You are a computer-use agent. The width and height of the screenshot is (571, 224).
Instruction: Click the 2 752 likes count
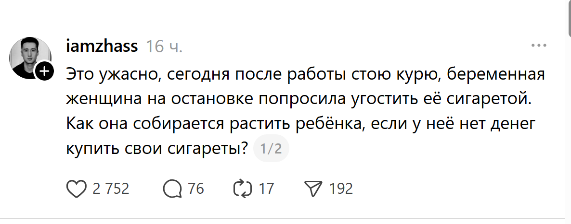(x=111, y=189)
